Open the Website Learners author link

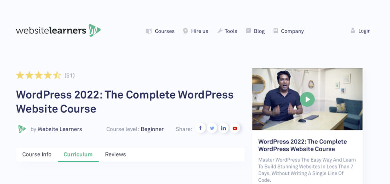60,129
